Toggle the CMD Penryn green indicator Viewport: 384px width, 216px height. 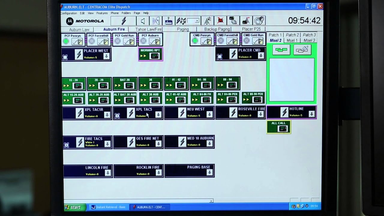point(195,41)
